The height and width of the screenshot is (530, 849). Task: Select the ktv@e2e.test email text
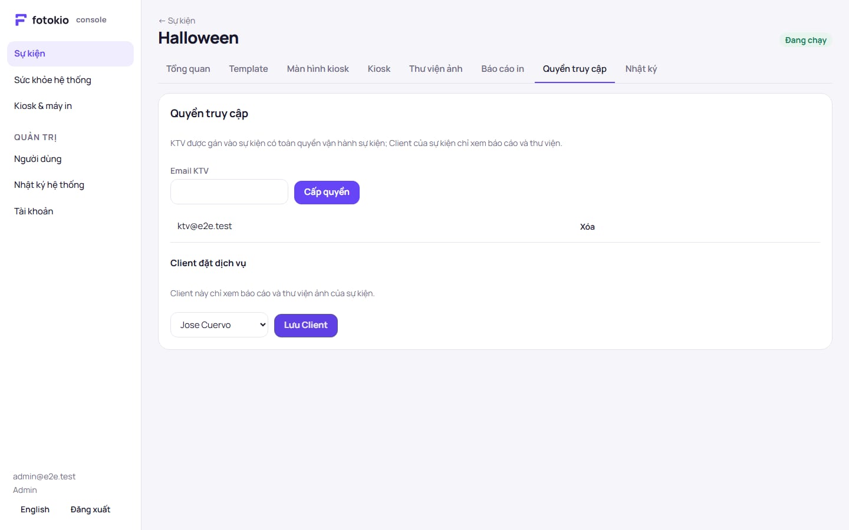205,226
